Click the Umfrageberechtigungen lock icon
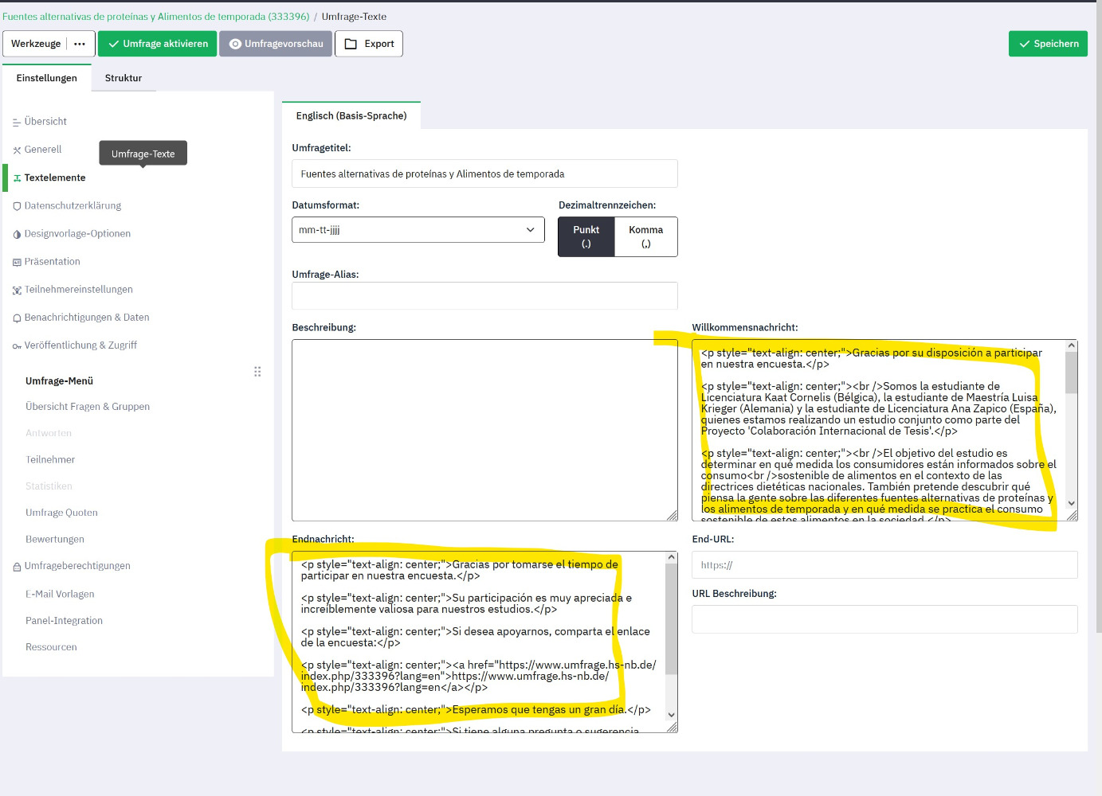 (17, 567)
